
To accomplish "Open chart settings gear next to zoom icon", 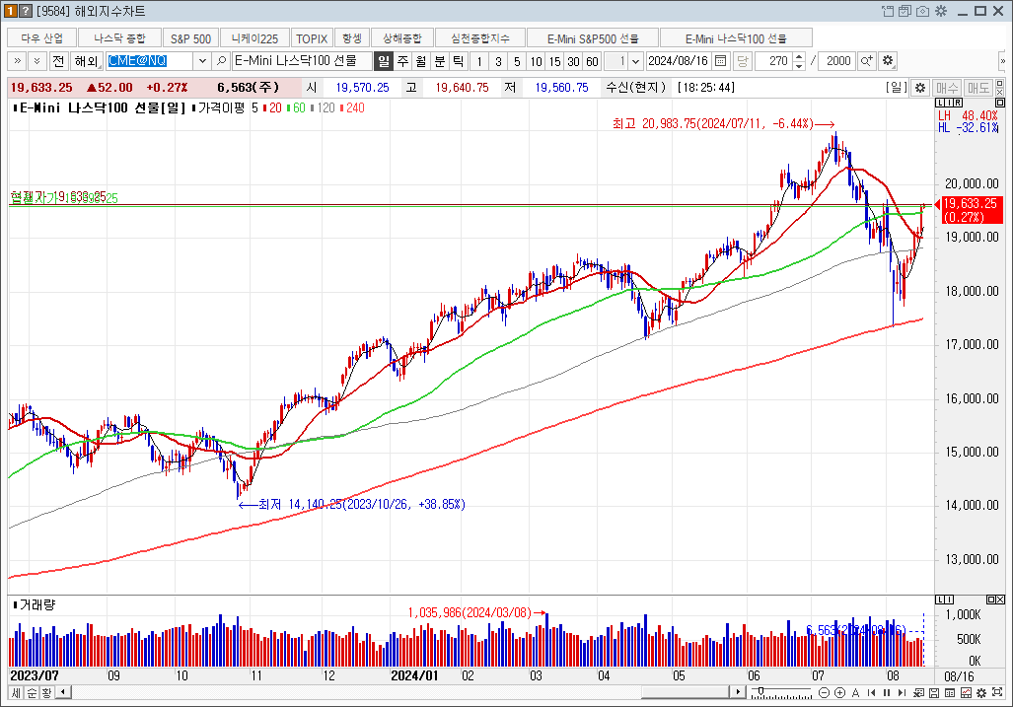I will click(888, 61).
